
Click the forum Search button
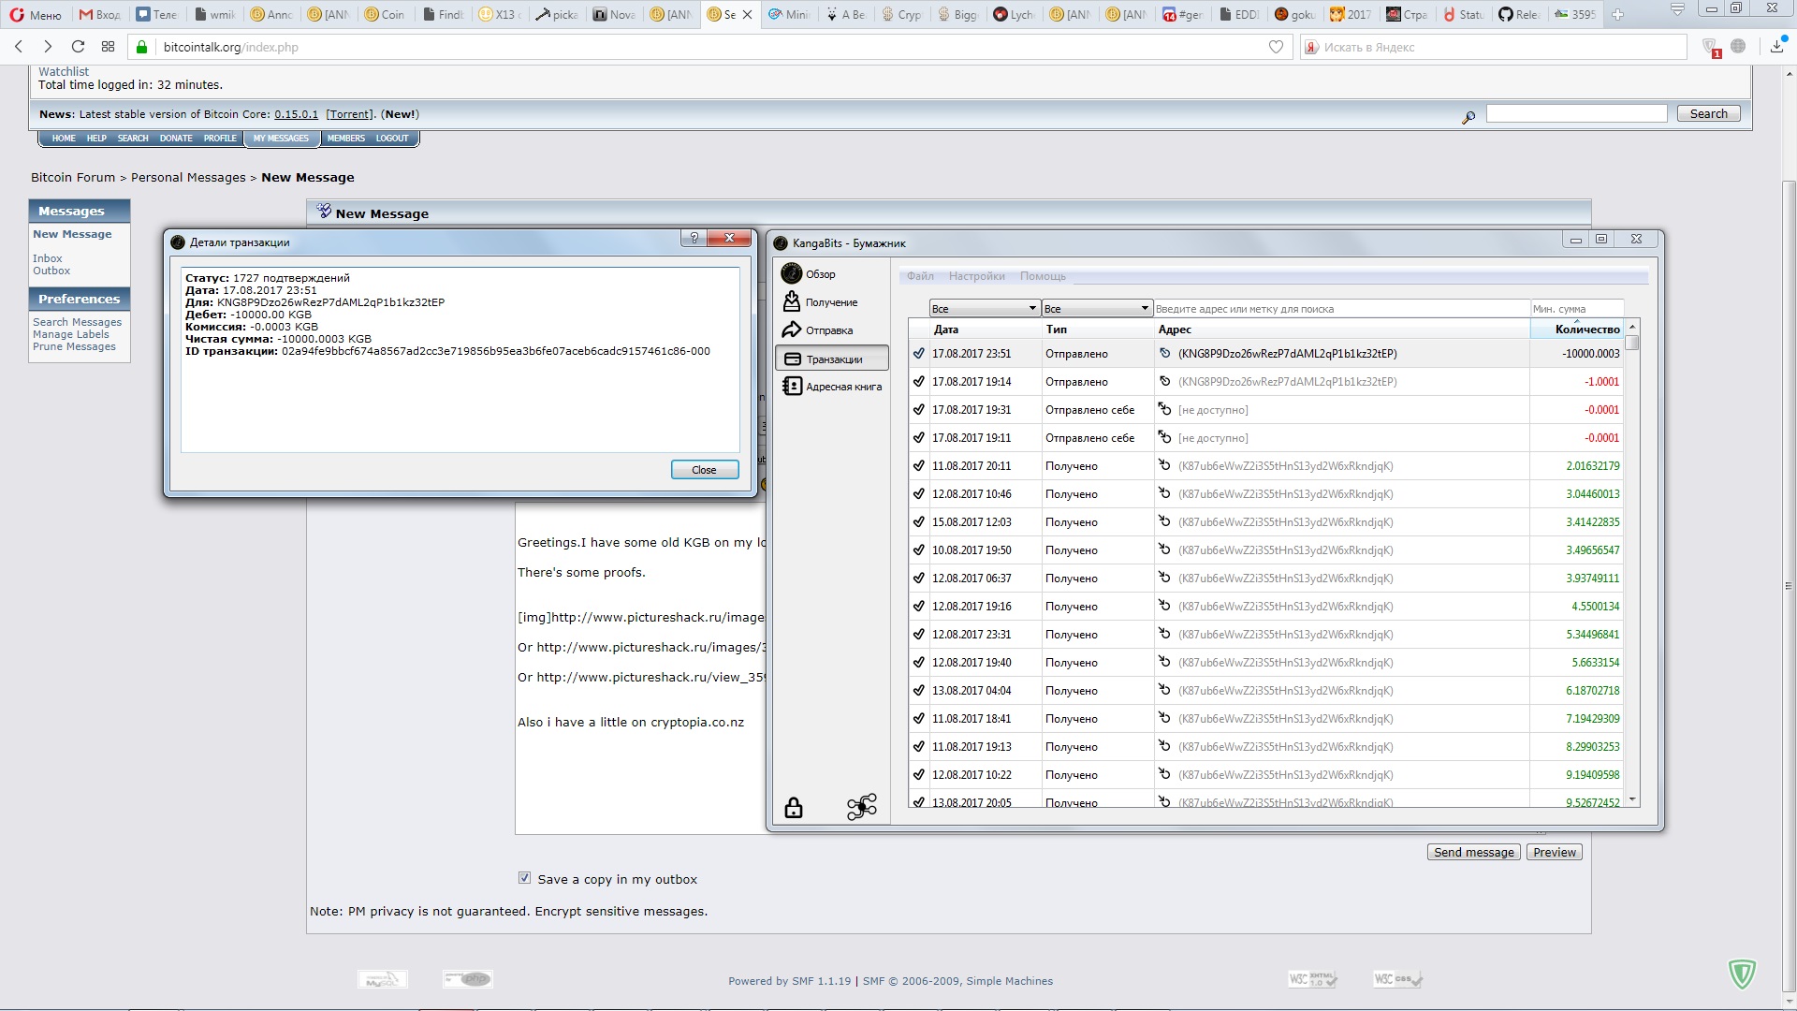pos(1708,113)
